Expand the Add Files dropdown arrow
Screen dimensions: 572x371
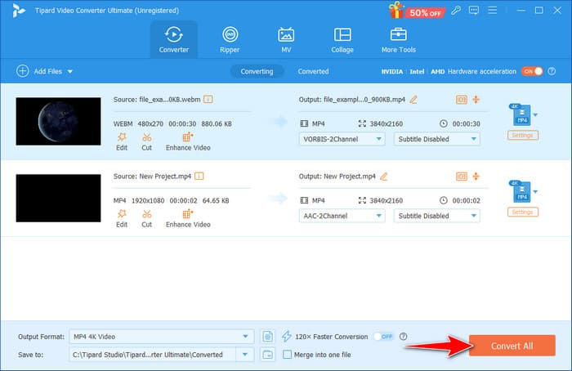[70, 71]
